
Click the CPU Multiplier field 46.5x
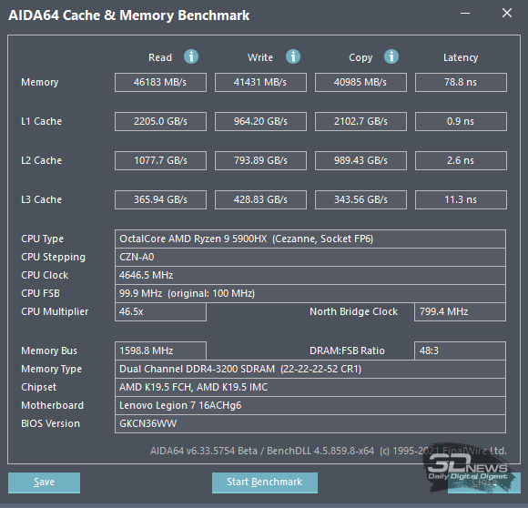160,311
